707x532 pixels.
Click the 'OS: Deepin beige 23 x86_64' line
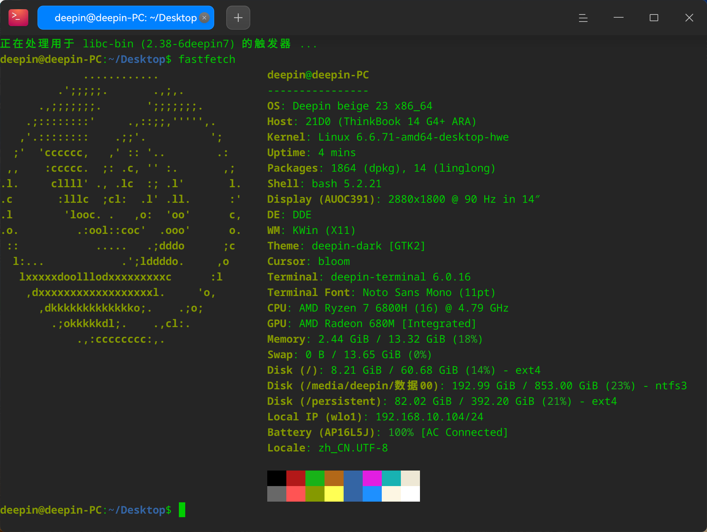(x=350, y=106)
